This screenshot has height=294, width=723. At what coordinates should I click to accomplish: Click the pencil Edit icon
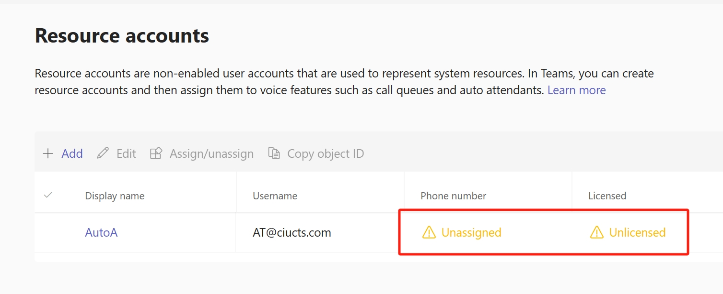pos(103,153)
